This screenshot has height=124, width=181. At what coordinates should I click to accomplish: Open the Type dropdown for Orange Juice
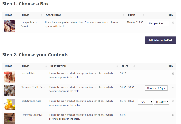point(145,102)
